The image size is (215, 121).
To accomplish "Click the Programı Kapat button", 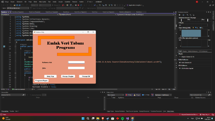I will coord(41,81).
